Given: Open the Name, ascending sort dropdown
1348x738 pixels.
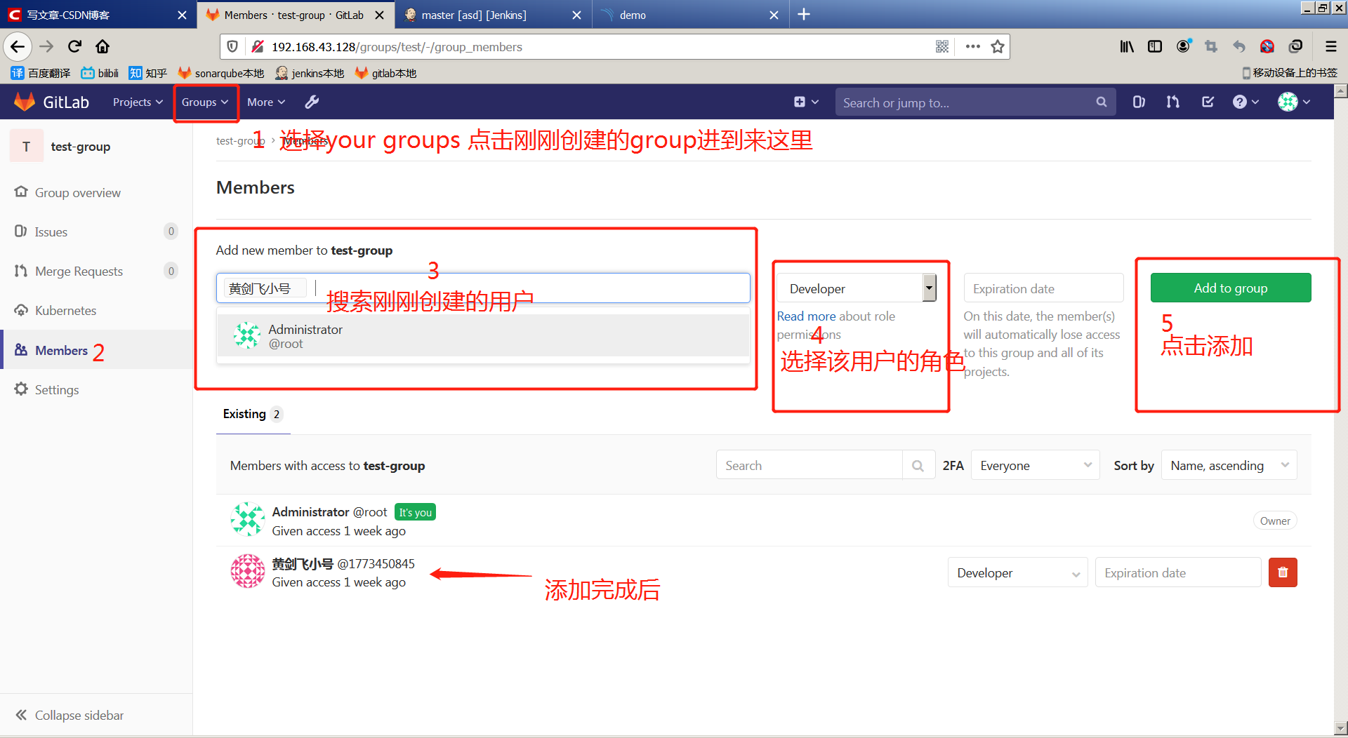Looking at the screenshot, I should pyautogui.click(x=1228, y=465).
